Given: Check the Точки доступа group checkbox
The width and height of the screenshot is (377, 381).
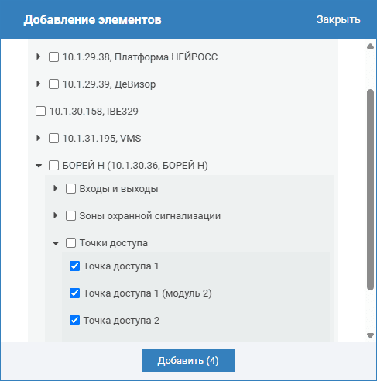Looking at the screenshot, I should [70, 243].
